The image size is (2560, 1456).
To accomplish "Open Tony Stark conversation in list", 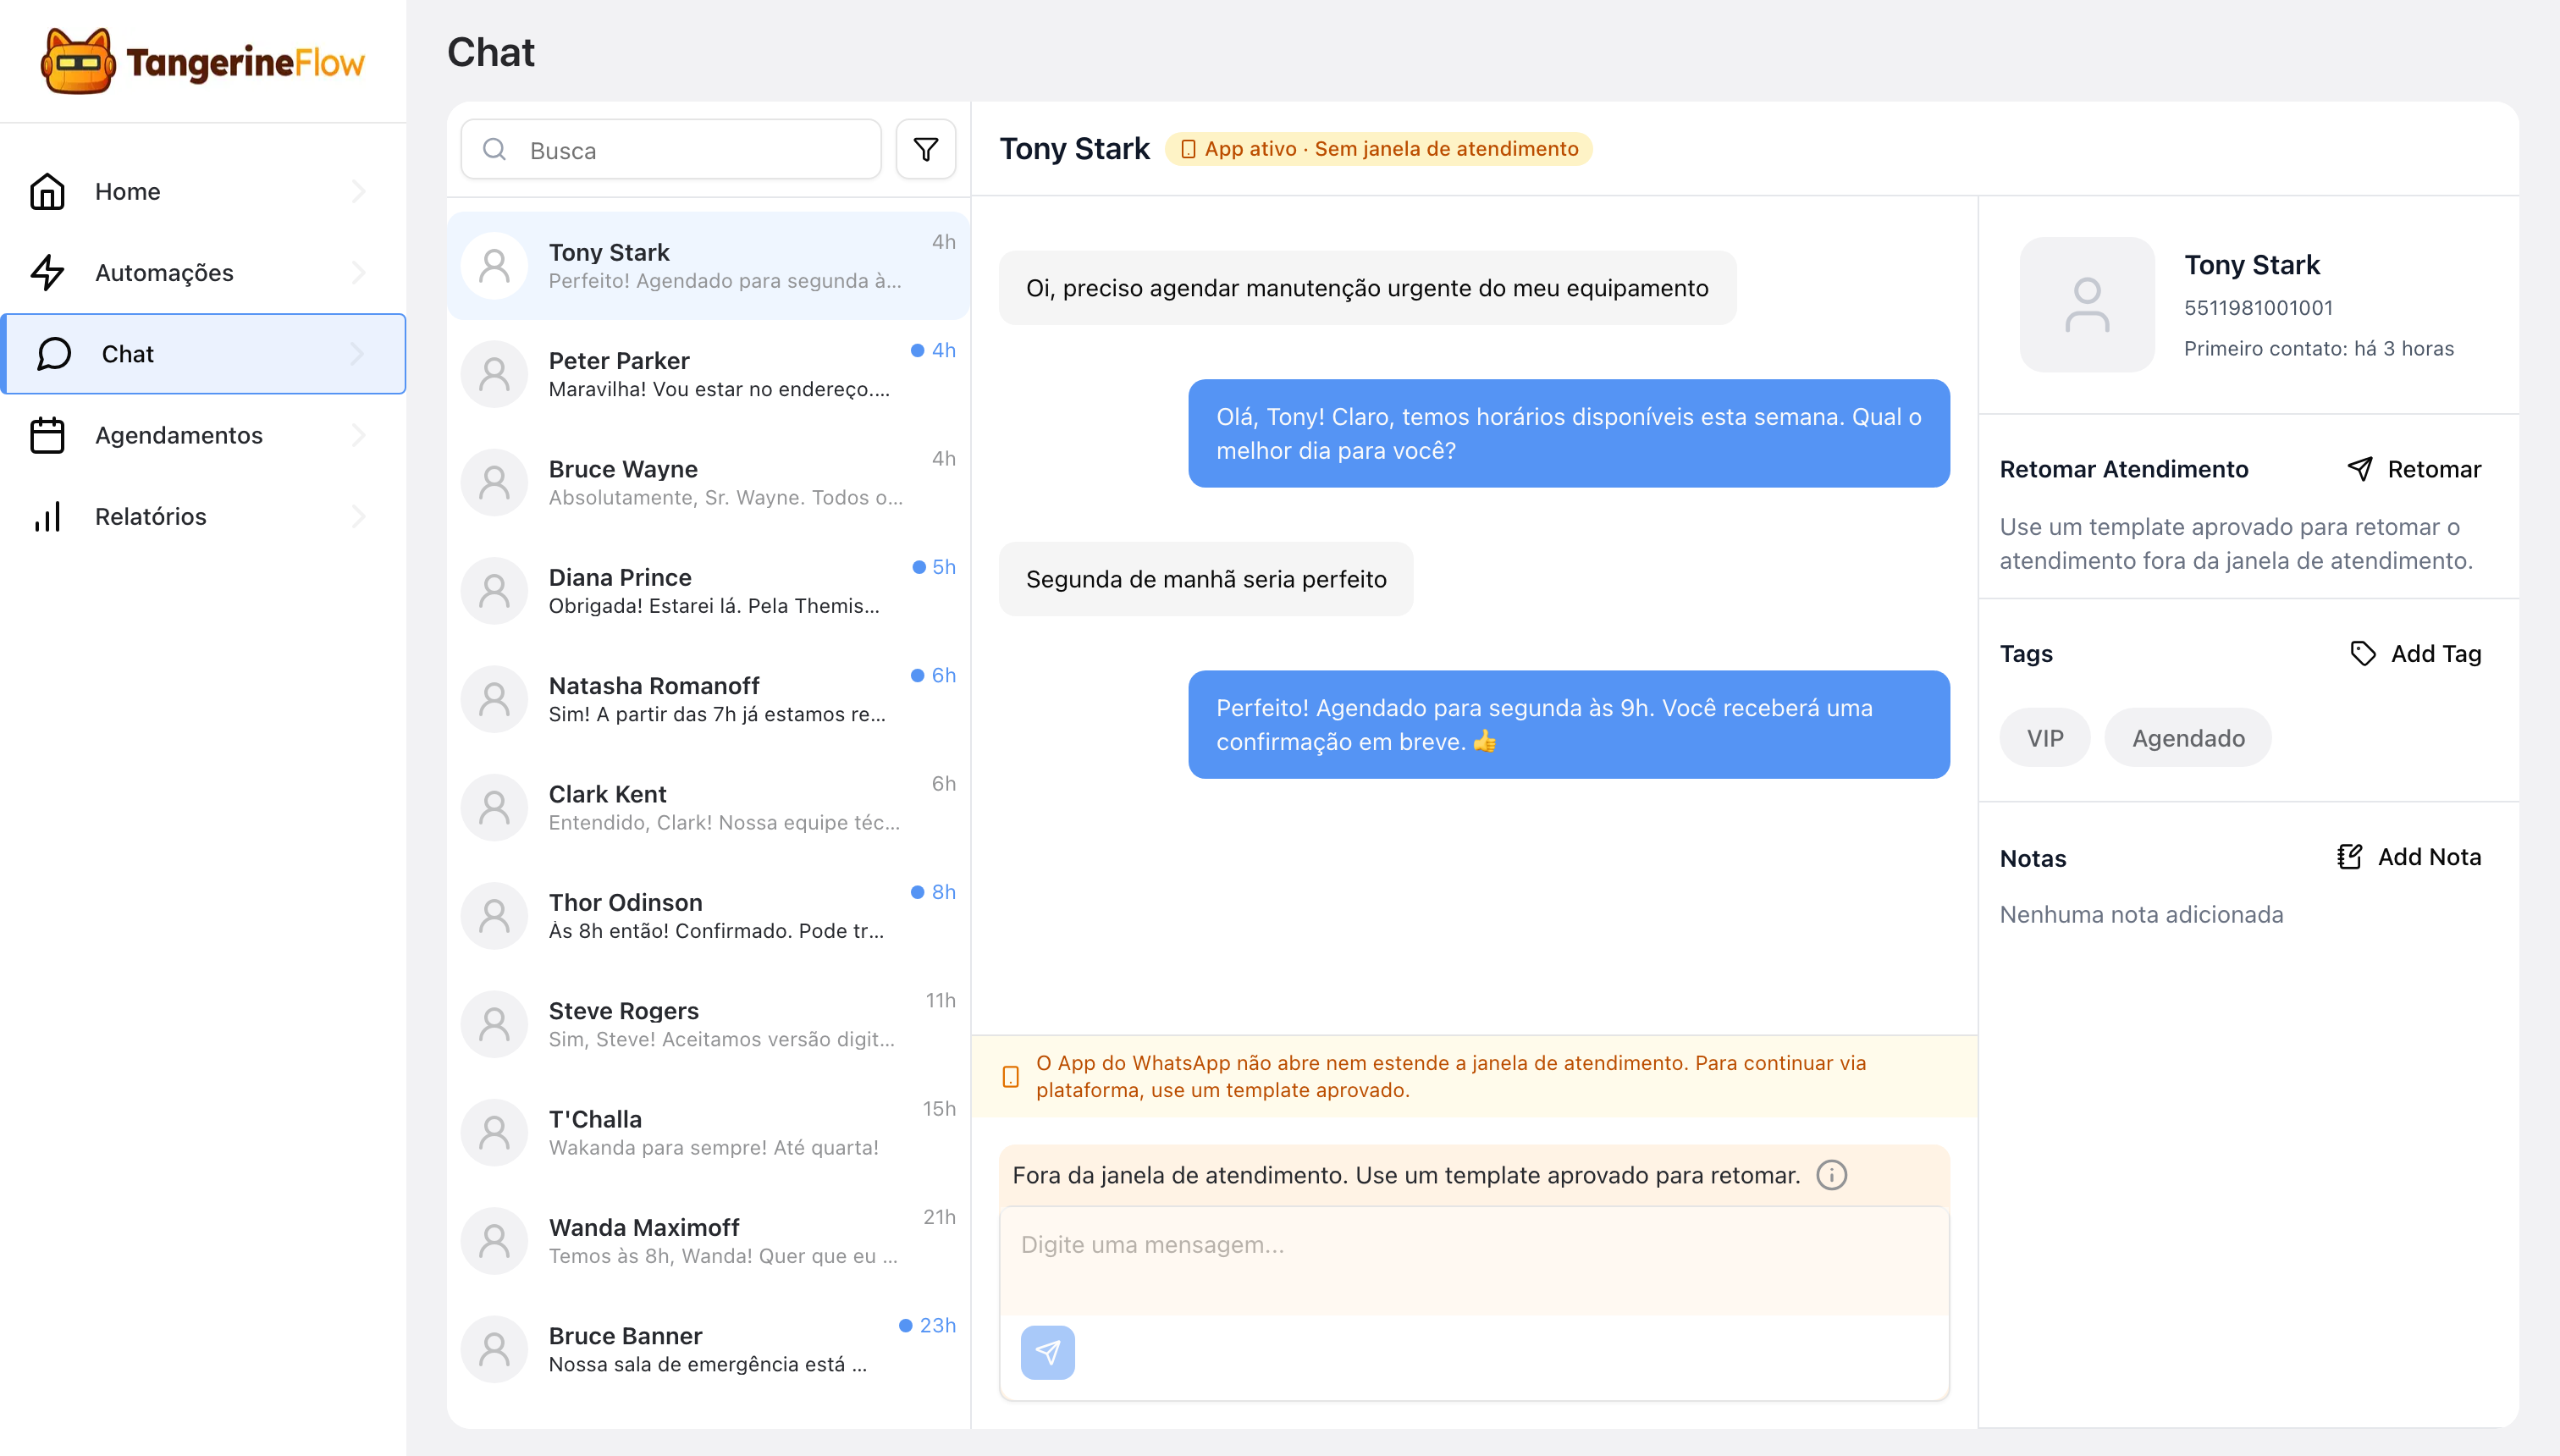I will point(709,266).
